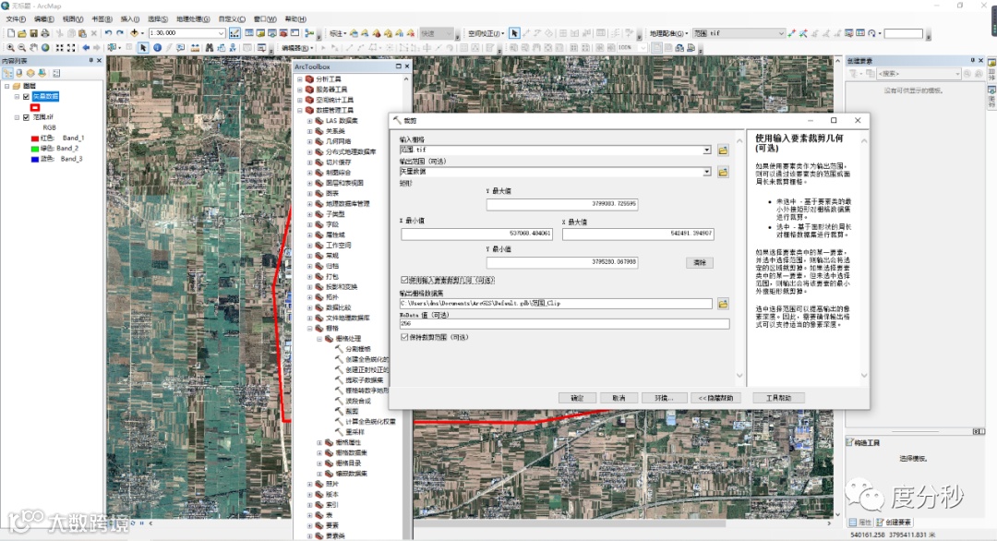Click the Undo arrow icon
This screenshot has width=997, height=541.
[108, 33]
